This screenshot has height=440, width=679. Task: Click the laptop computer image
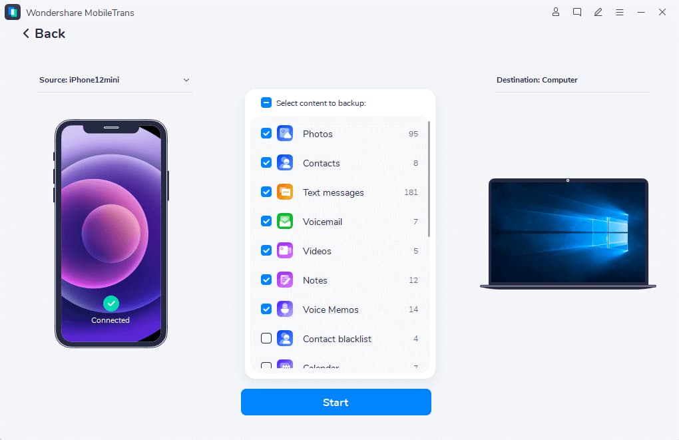568,234
